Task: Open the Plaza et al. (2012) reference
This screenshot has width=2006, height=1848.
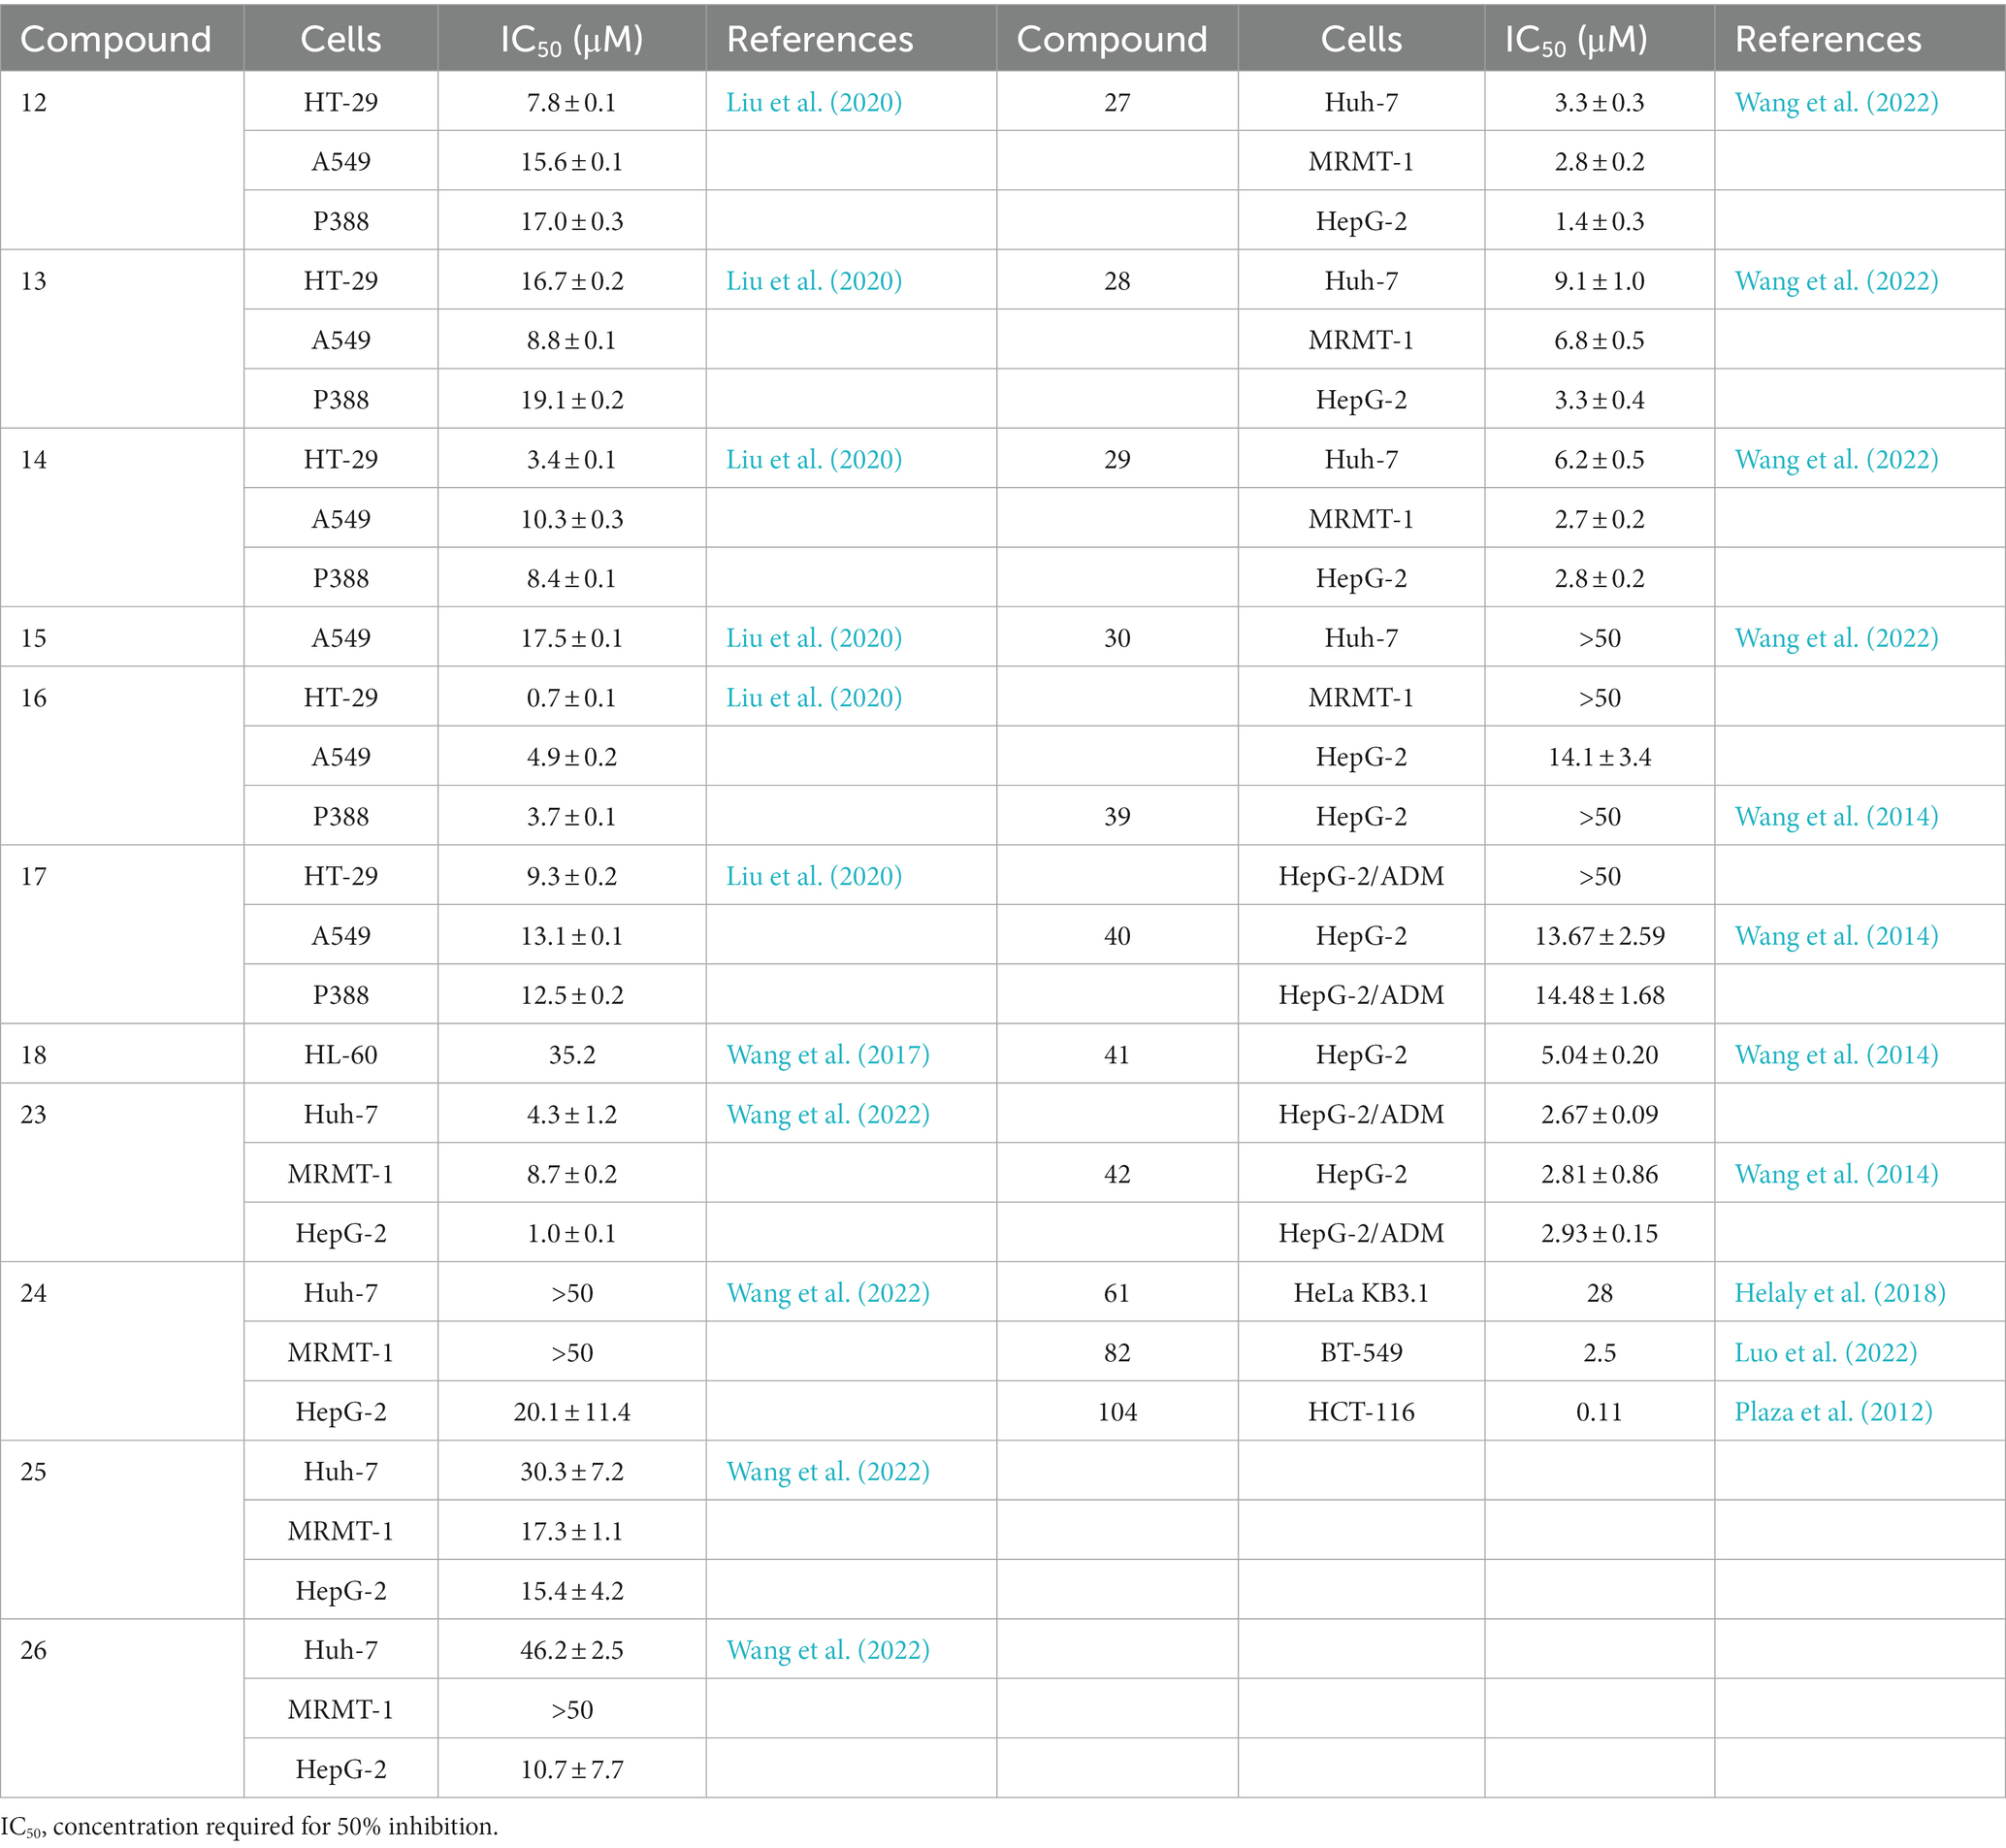Action: [1833, 1412]
